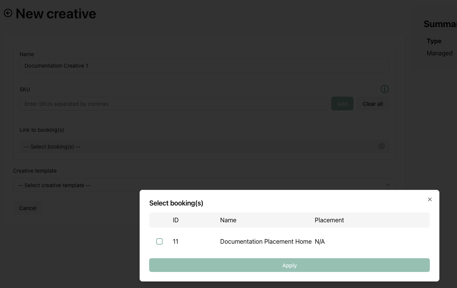Cancel the new creative form
This screenshot has height=288, width=457.
pyautogui.click(x=28, y=208)
